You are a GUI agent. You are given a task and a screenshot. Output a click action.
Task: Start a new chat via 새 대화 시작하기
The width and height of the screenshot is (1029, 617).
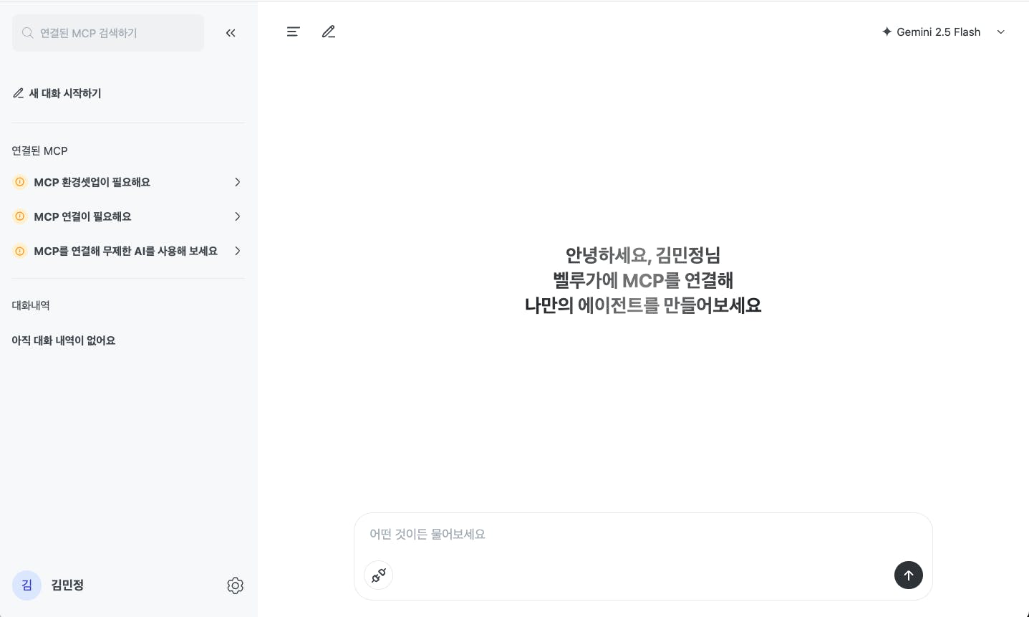coord(57,93)
